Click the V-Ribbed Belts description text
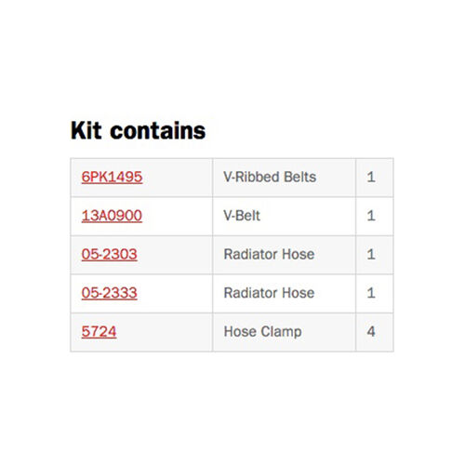Image resolution: width=465 pixels, height=465 pixels. tap(270, 177)
